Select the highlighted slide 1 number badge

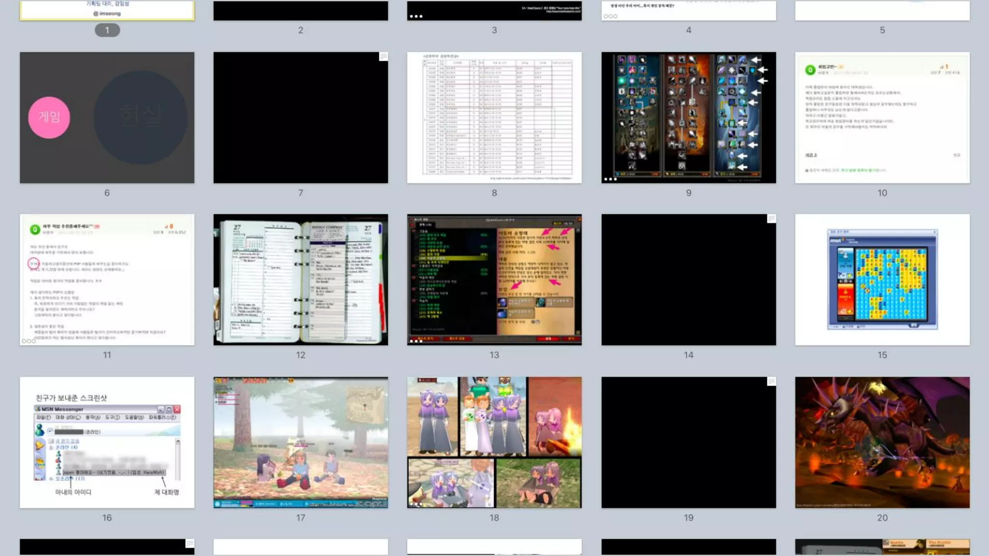tap(107, 30)
